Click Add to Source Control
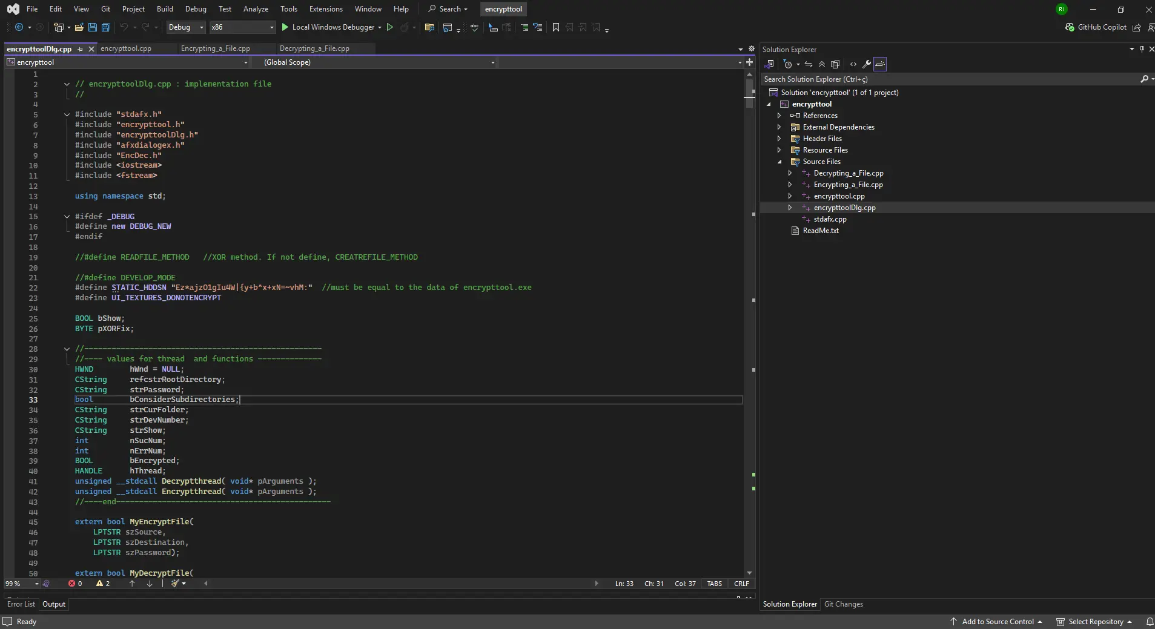1155x629 pixels. pos(996,622)
